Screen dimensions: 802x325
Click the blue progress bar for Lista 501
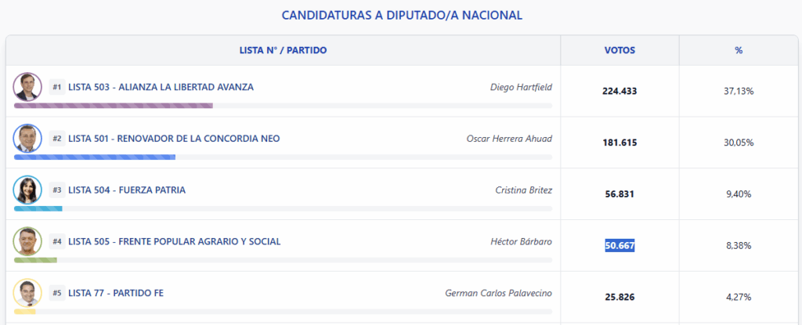click(x=95, y=157)
